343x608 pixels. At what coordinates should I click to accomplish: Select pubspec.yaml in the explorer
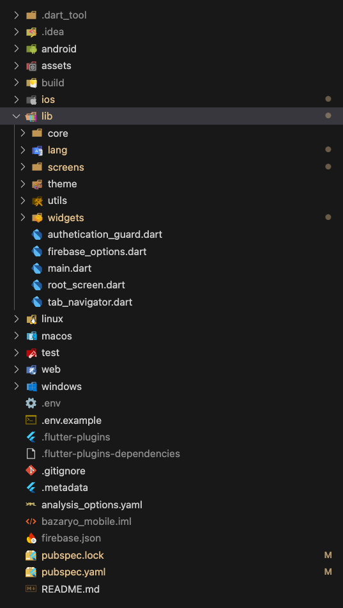pyautogui.click(x=171, y=572)
